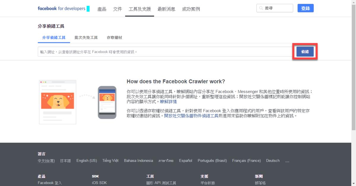This screenshot has height=186, width=356.
Task: Open the 產品 menu
Action: point(102,9)
